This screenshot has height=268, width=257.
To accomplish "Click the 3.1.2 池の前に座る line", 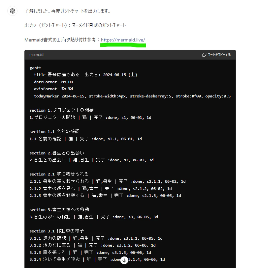I will [x=93, y=245].
